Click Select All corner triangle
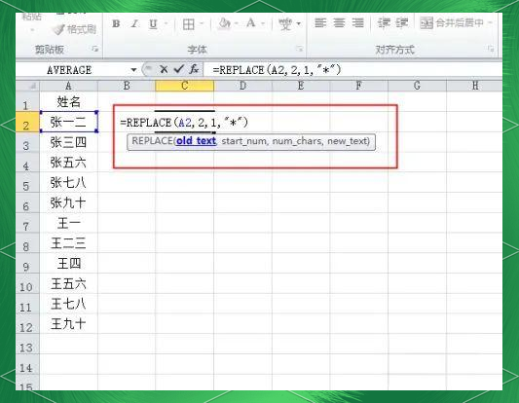This screenshot has width=519, height=403. point(28,86)
